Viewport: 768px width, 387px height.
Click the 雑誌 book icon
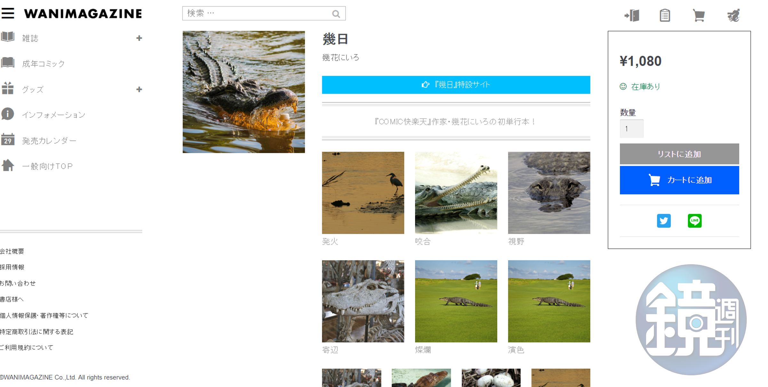(x=8, y=37)
